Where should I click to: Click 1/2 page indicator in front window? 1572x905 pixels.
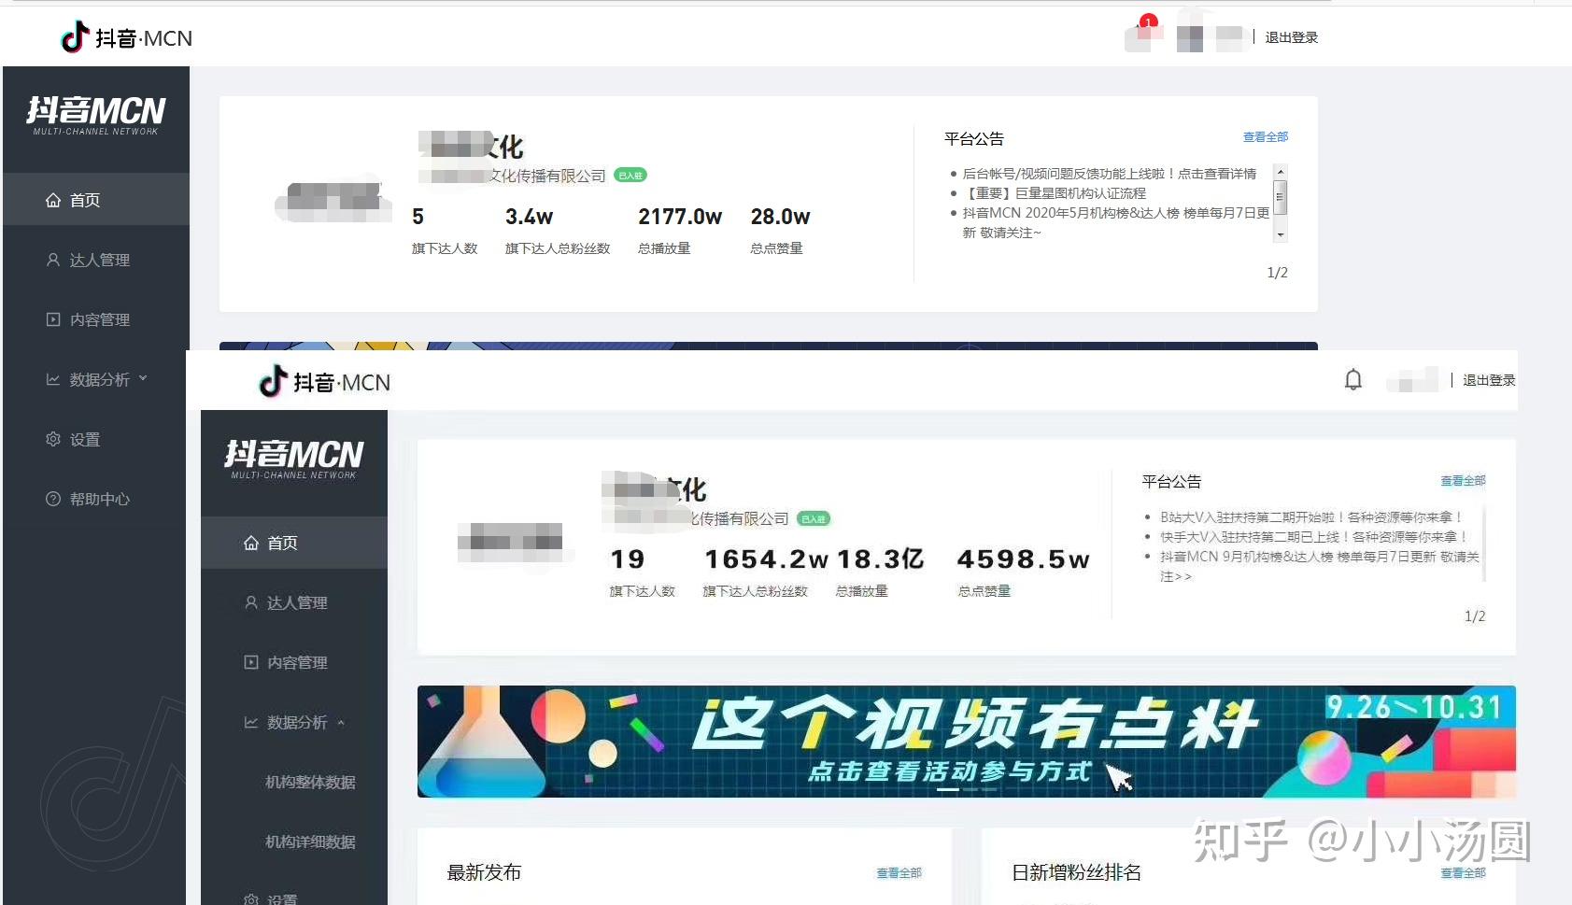click(x=1475, y=616)
